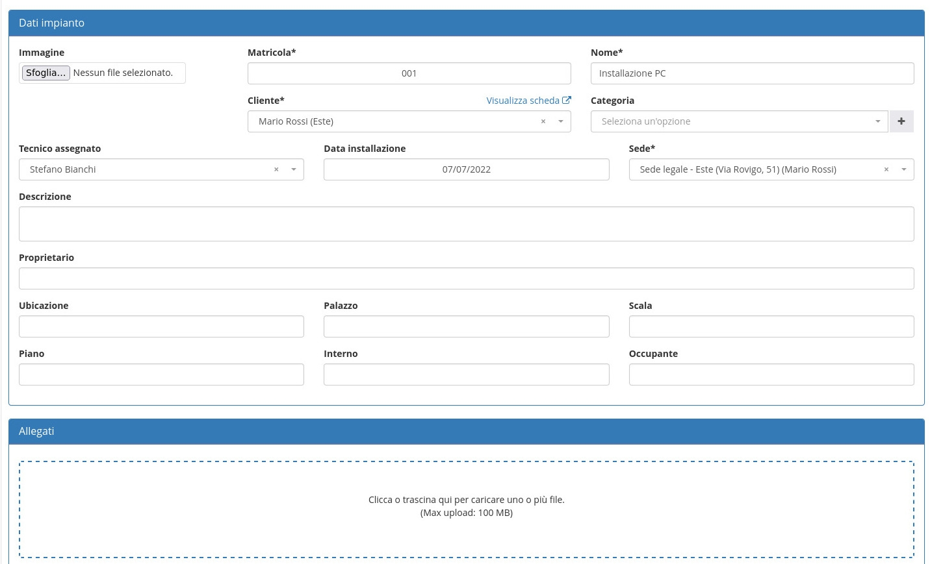930x564 pixels.
Task: Focus the Nome text field
Action: point(751,73)
